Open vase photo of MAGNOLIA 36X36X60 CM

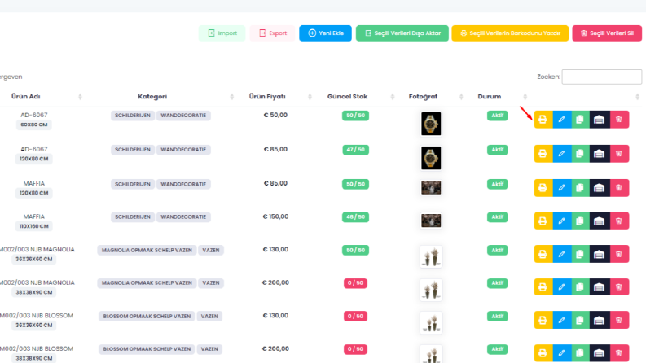431,257
